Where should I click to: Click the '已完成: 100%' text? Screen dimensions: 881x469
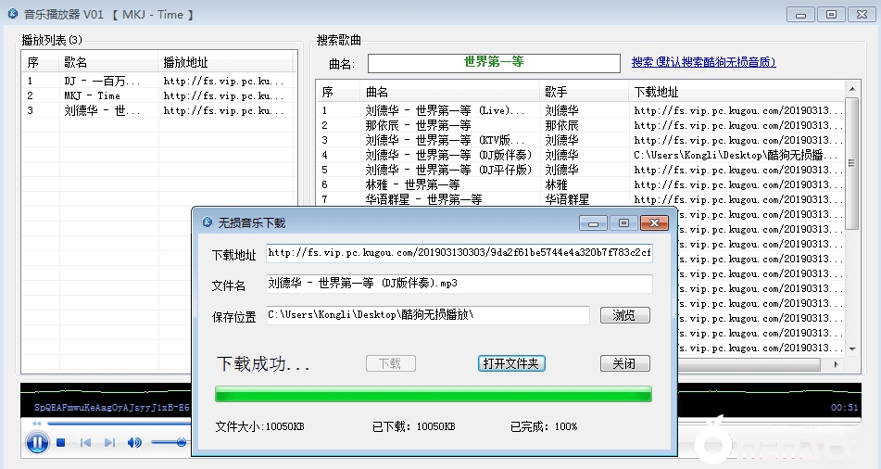544,426
